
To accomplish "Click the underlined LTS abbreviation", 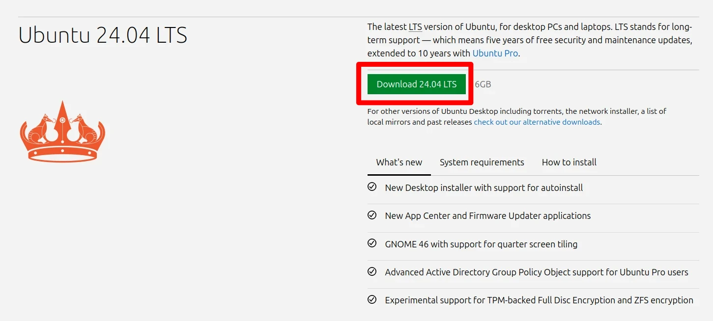I will (x=415, y=27).
